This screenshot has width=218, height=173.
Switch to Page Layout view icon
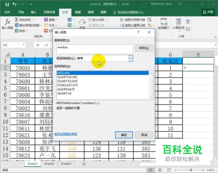coord(160,170)
